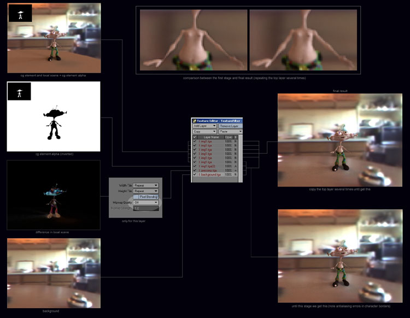Click the + blend mode of precomp.tga

[235, 170]
